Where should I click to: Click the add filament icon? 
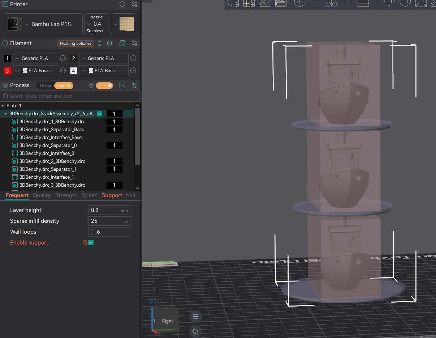tap(111, 43)
